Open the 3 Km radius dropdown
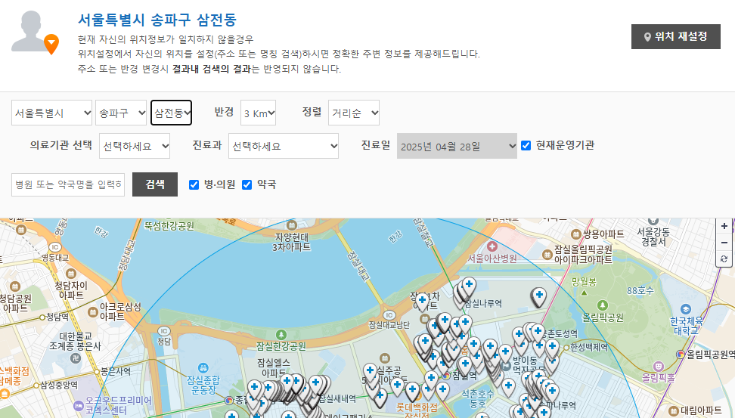This screenshot has width=735, height=418. (x=259, y=113)
